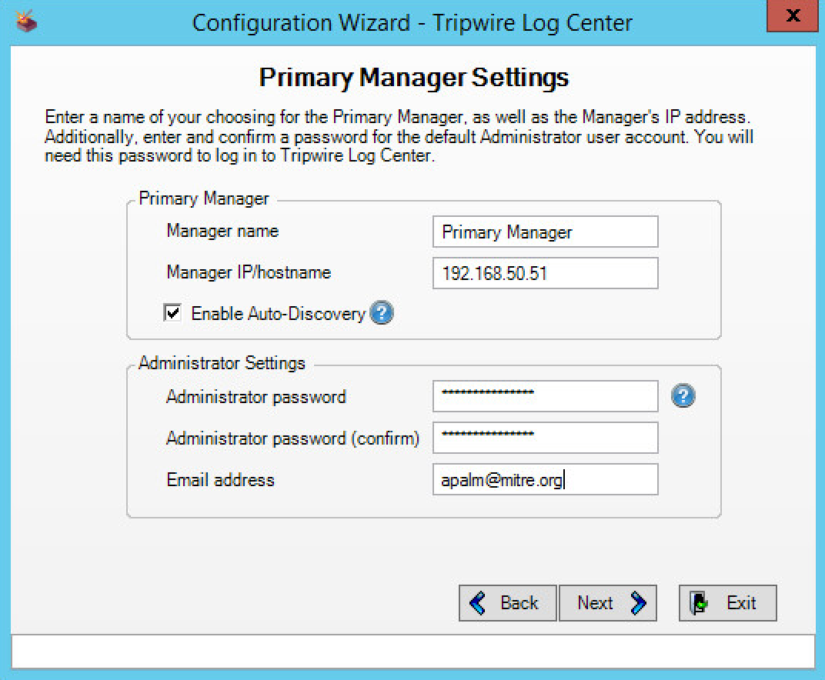825x680 pixels.
Task: Click the blue right arrow on Next
Action: [x=638, y=603]
